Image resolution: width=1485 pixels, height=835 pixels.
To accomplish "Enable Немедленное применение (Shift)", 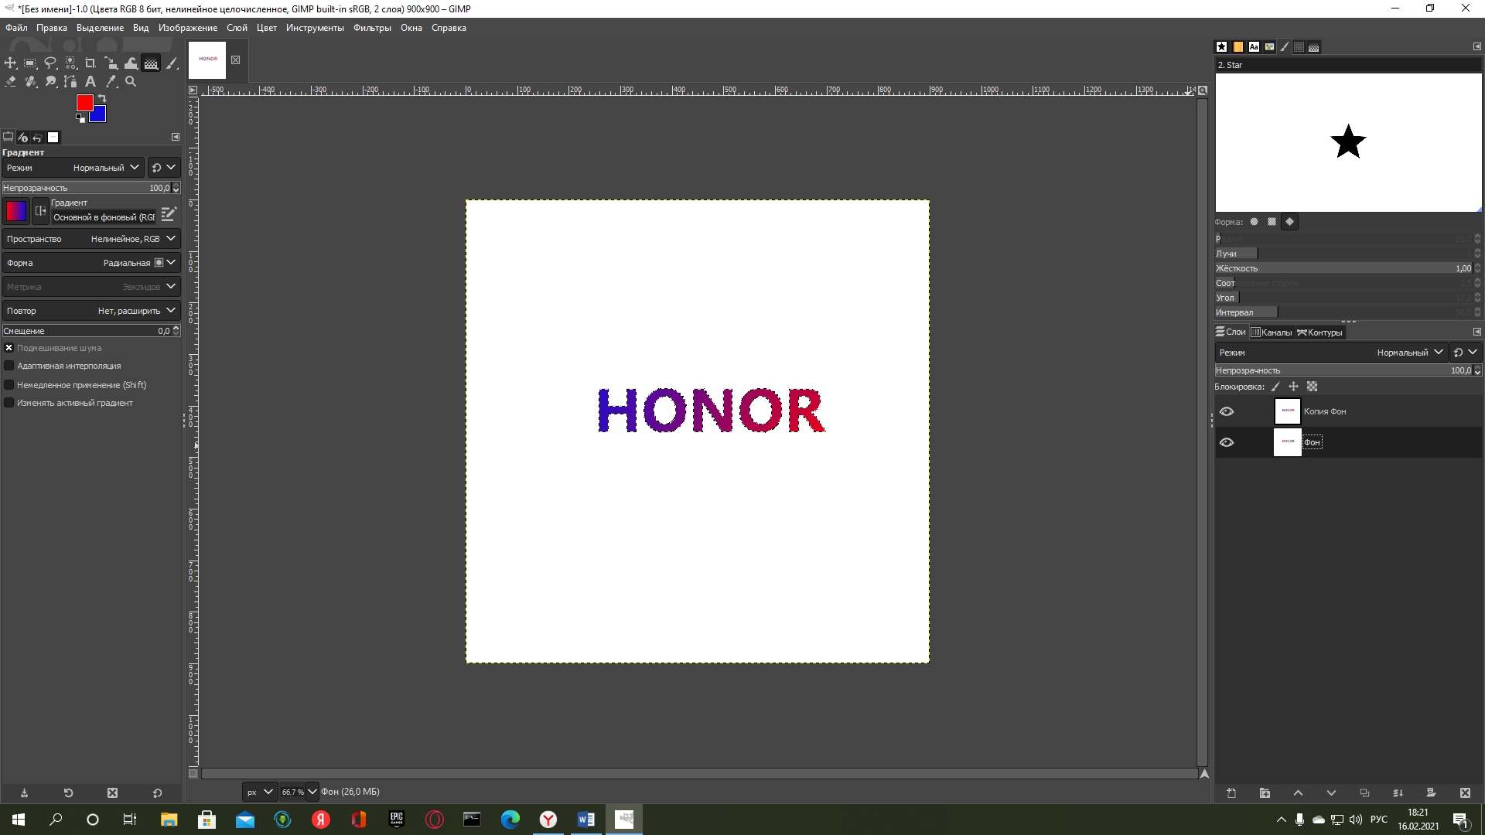I will tap(9, 385).
